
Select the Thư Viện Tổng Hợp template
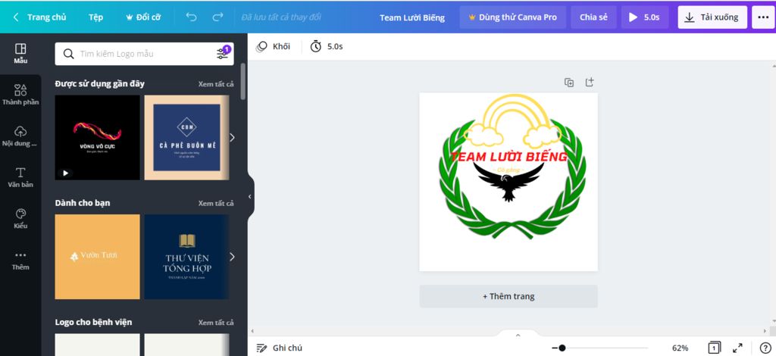[x=186, y=257]
